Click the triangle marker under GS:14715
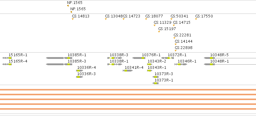The height and width of the screenshot is (116, 256). pos(174,25)
